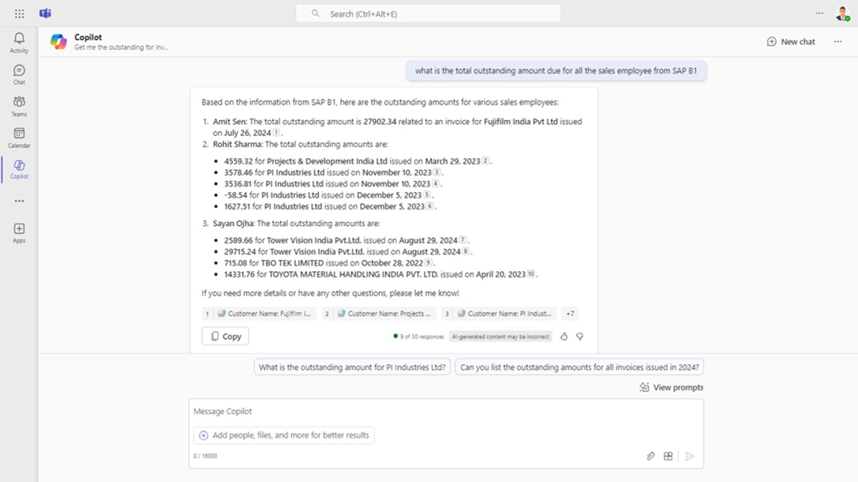Viewport: 858px width, 482px height.
Task: Select suggestion listing 2024 invoice amounts
Action: [580, 368]
